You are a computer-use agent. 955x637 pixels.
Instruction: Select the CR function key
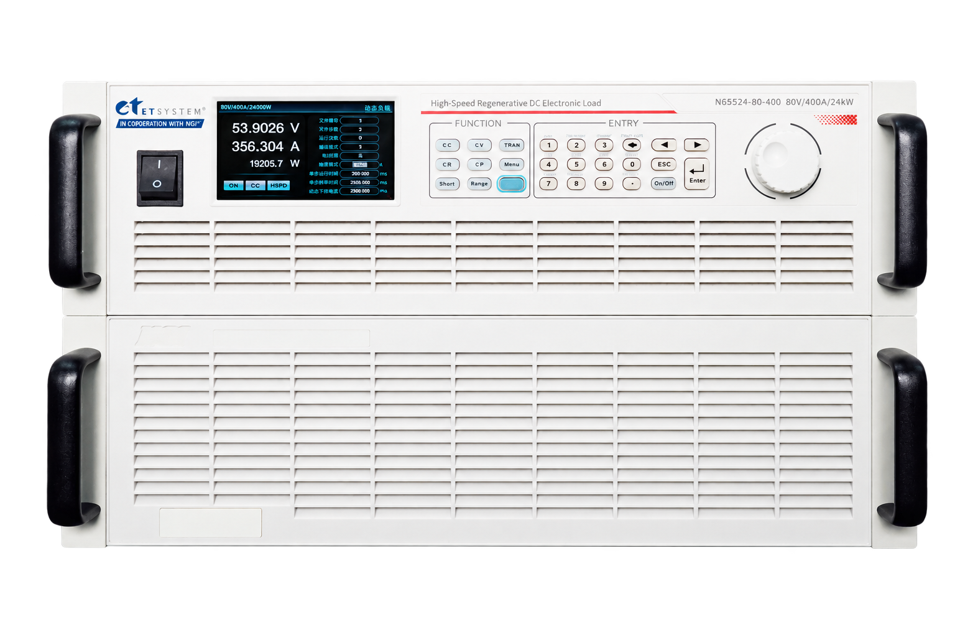pyautogui.click(x=447, y=164)
